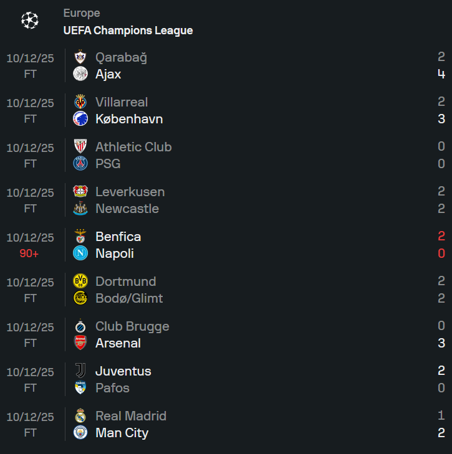Image resolution: width=452 pixels, height=454 pixels.
Task: Click Benfica's red live score 2
Action: coord(441,236)
